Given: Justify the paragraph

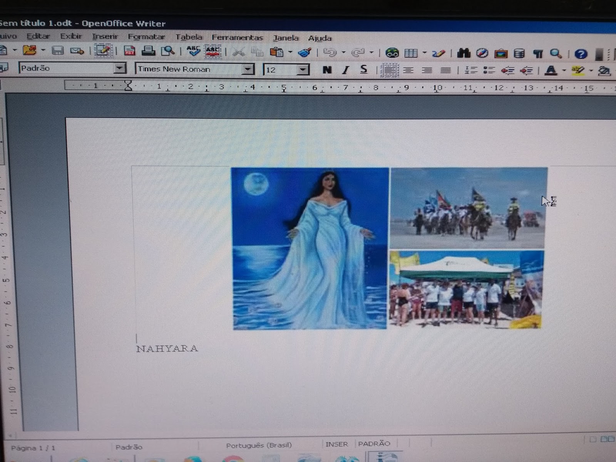Looking at the screenshot, I should 445,70.
